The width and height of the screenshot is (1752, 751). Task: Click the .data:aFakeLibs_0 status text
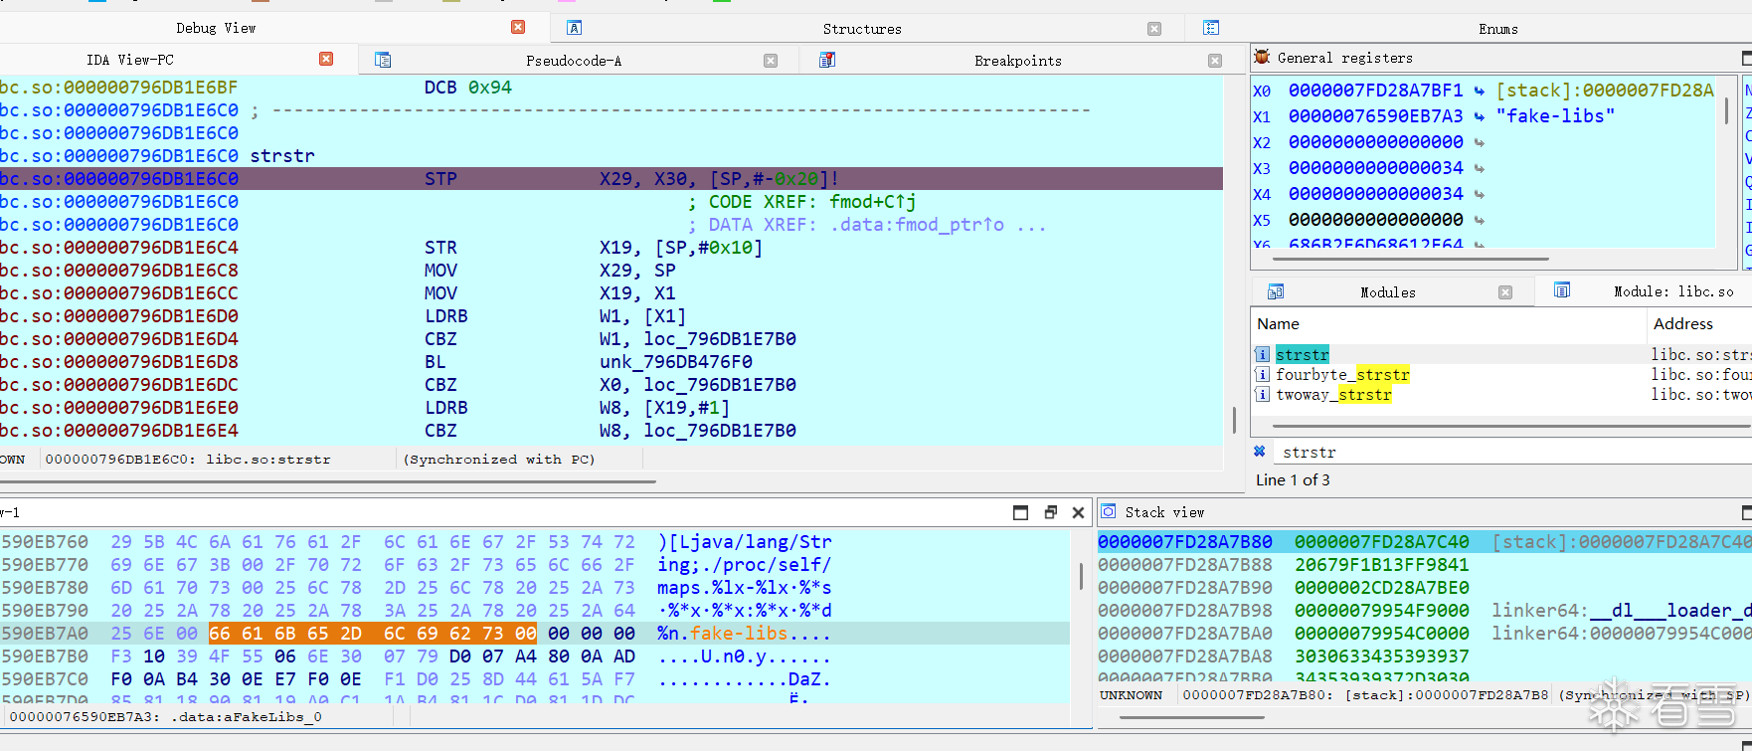[247, 716]
